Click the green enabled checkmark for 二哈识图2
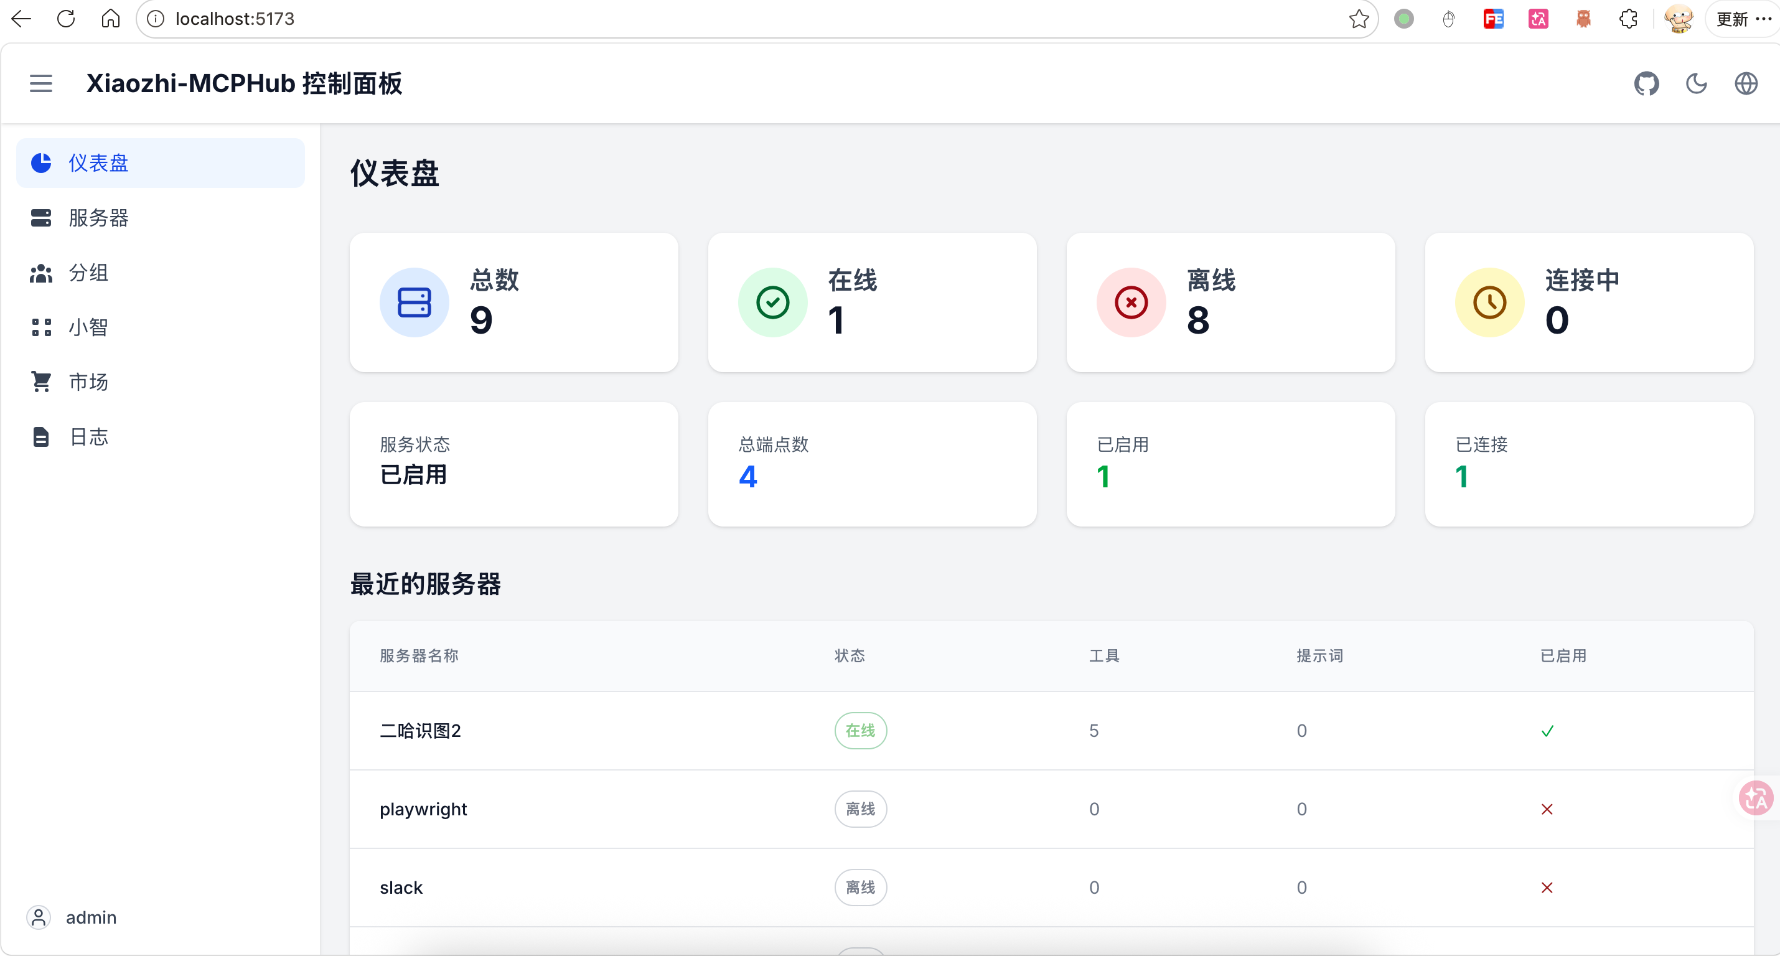Image resolution: width=1780 pixels, height=956 pixels. (1547, 731)
